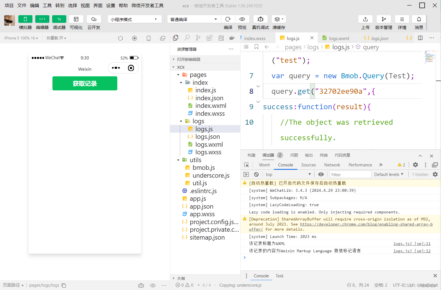Click the preview eye icon
The width and height of the screenshot is (441, 290).
[242, 19]
